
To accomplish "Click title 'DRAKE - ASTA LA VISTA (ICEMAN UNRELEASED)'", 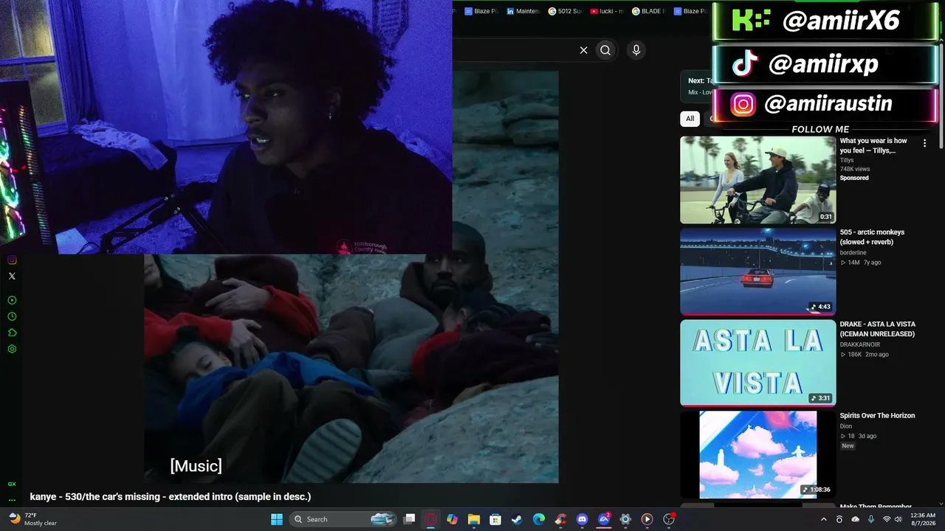I will point(877,329).
